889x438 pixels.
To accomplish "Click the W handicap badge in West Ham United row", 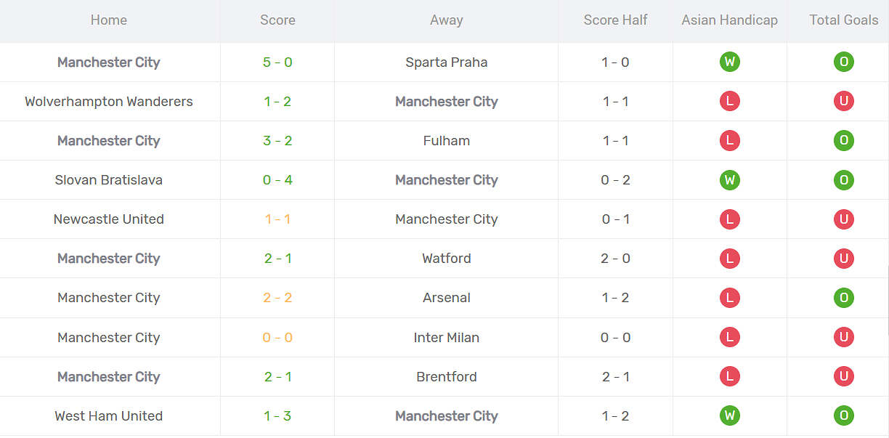I will pyautogui.click(x=729, y=416).
